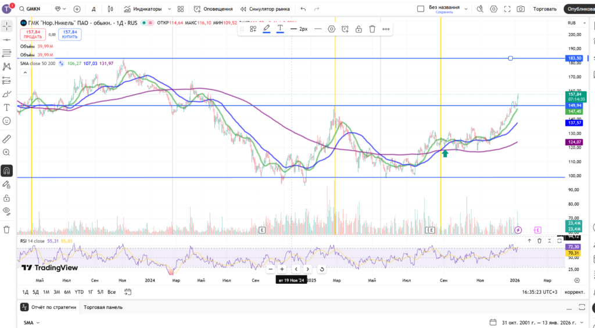This screenshot has height=328, width=595.
Task: Open drawing templates in floating toolbar
Action: (253, 29)
